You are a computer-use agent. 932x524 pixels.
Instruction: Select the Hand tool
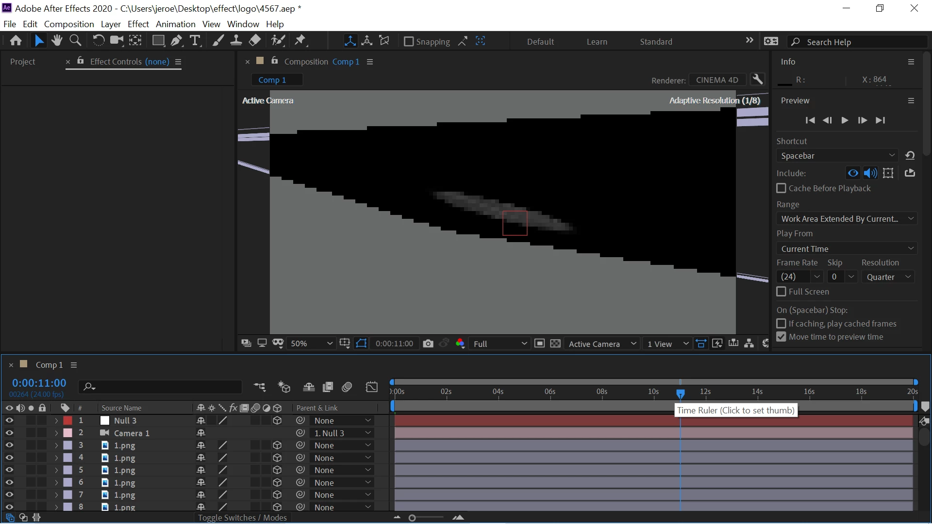(57, 41)
